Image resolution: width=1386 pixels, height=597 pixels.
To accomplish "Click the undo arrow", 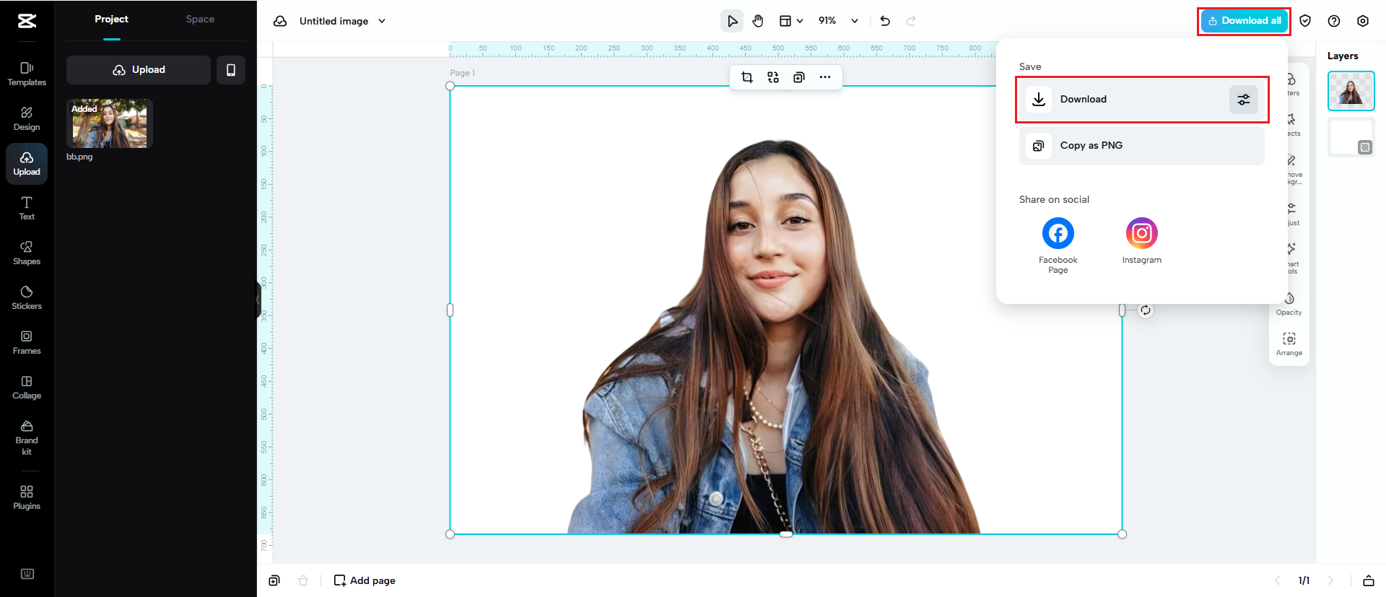I will tap(885, 21).
